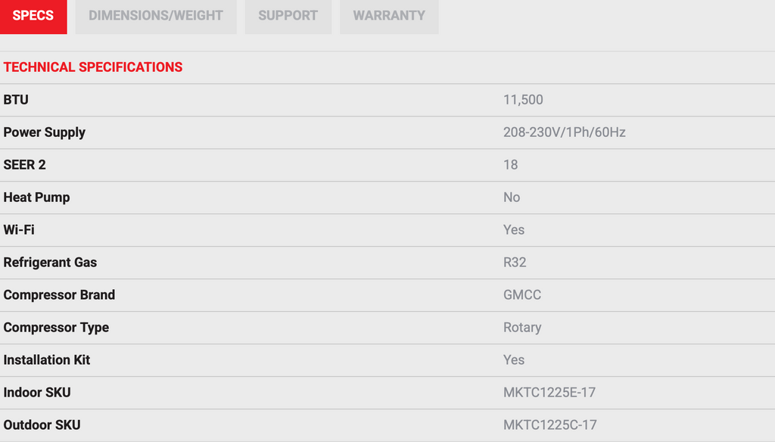Open the SUPPORT tab
Viewport: 775px width, 442px height.
(288, 16)
